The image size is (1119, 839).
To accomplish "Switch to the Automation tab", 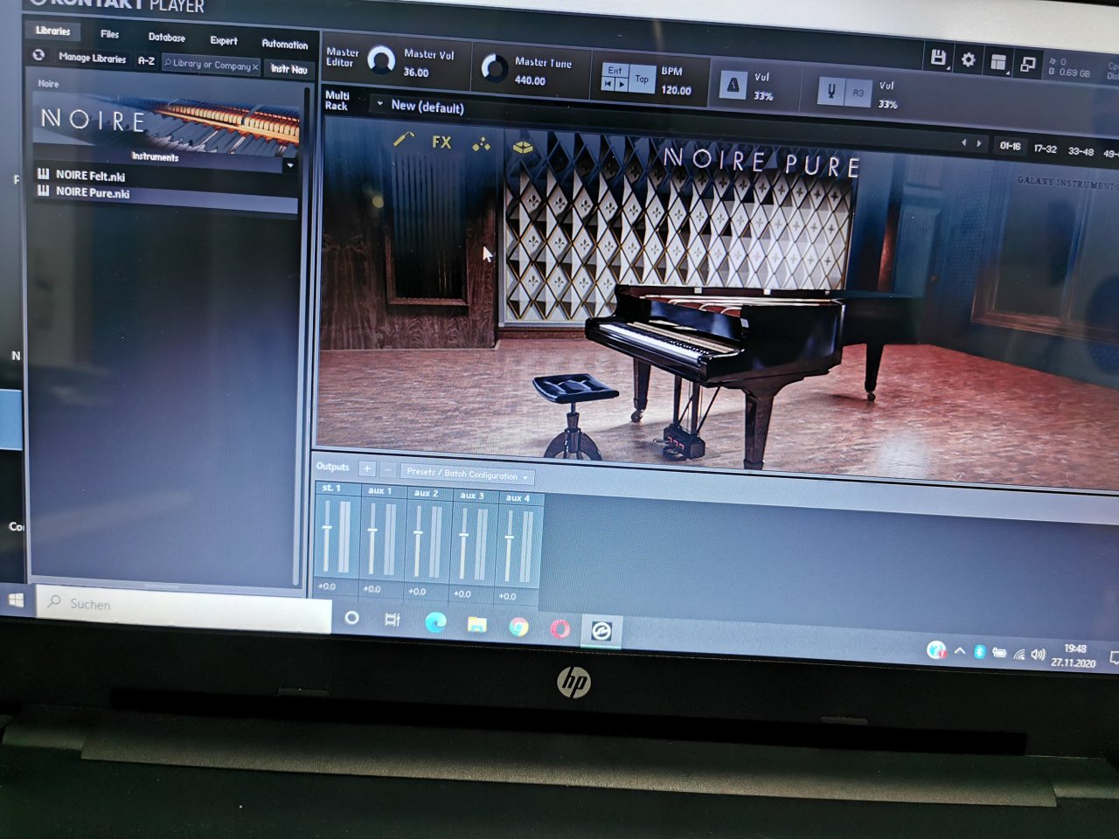I will click(285, 44).
